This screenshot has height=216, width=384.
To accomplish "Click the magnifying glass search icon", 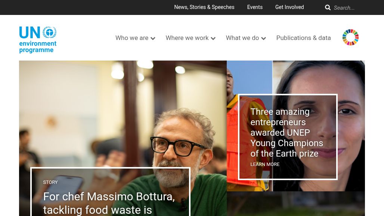I will 328,7.
